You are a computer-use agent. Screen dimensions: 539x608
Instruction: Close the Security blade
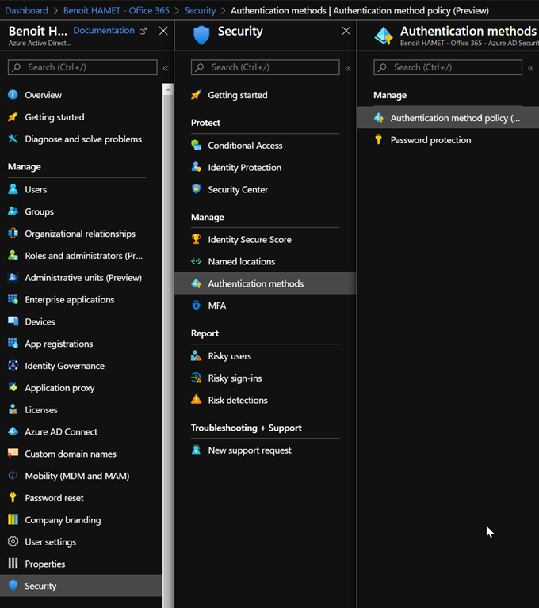point(346,31)
